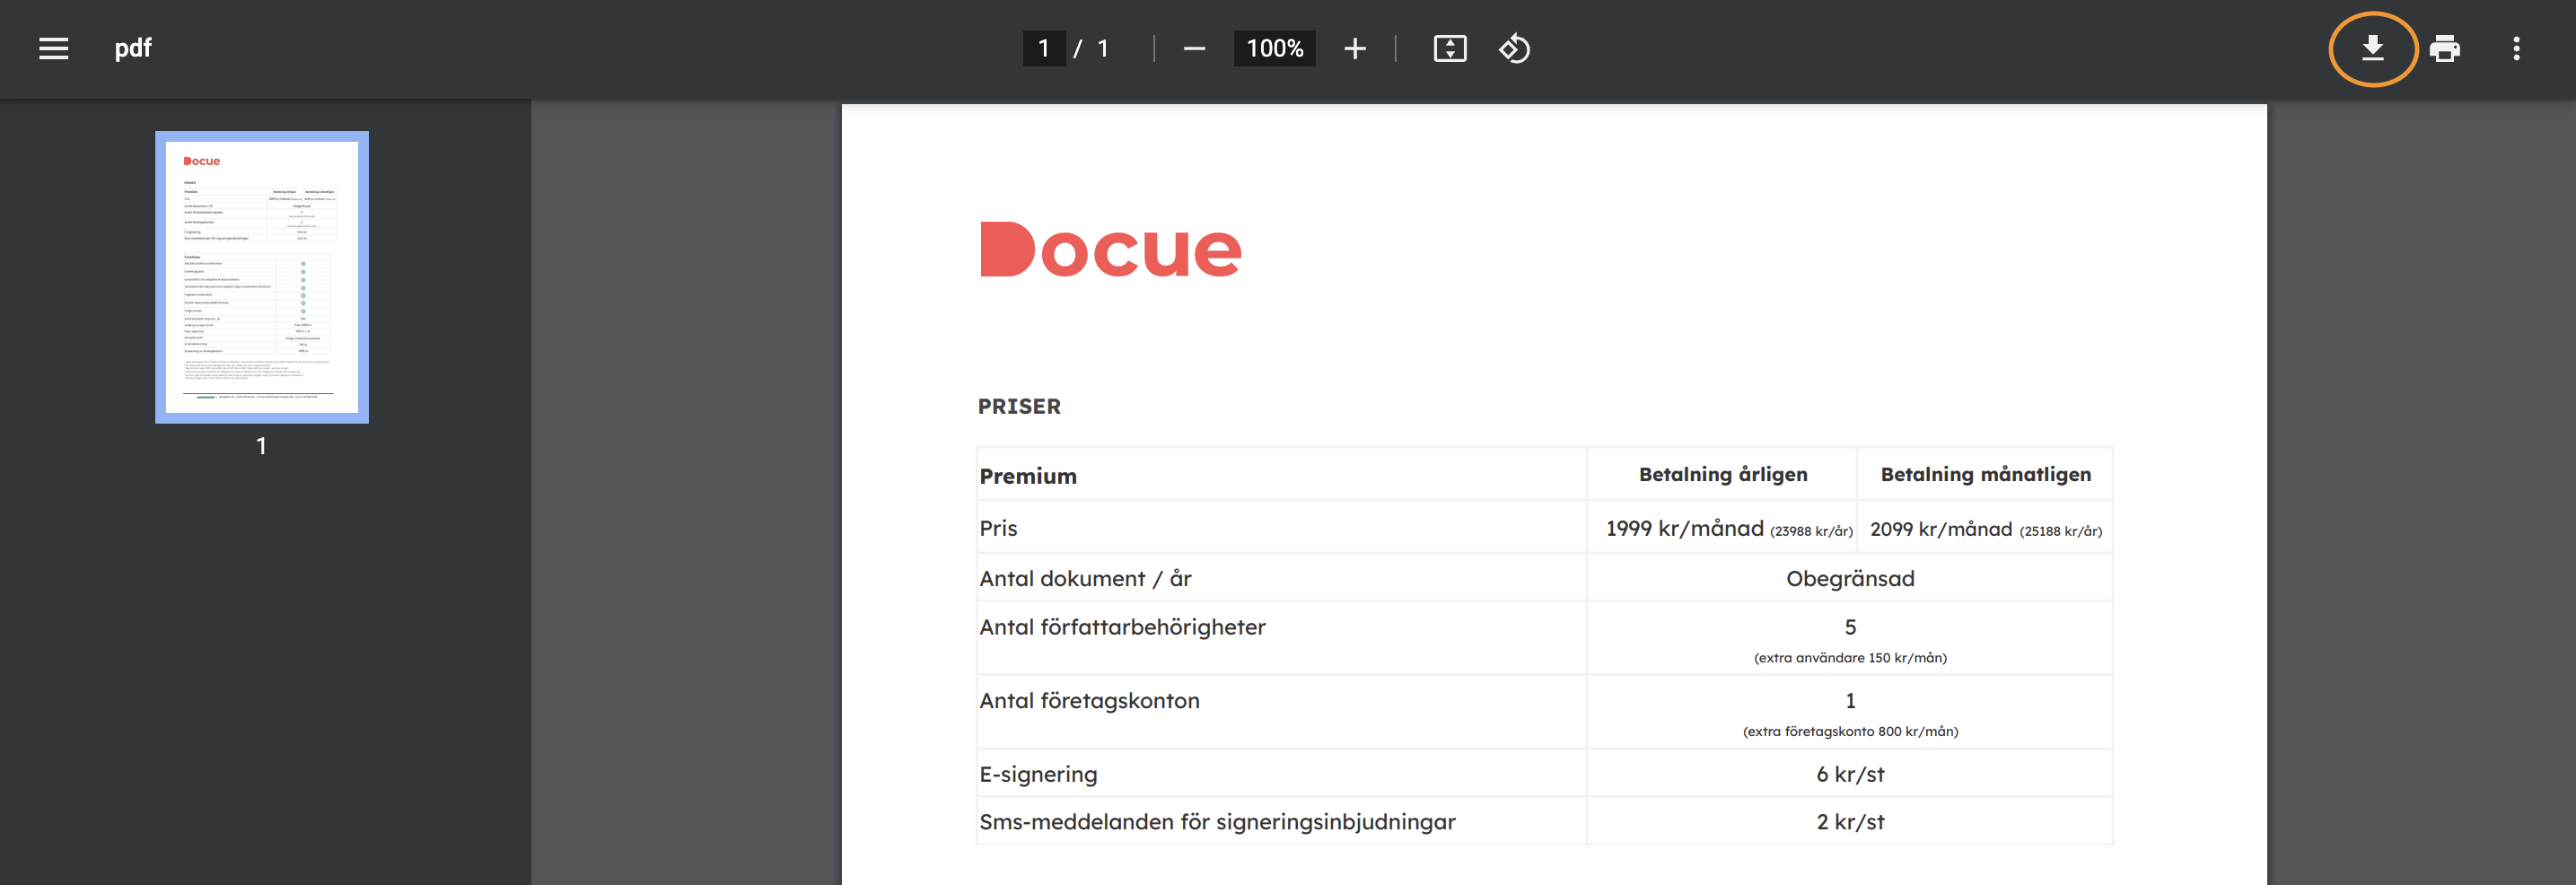The width and height of the screenshot is (2576, 885).
Task: Click the Obegränsad table cell
Action: click(x=1849, y=578)
